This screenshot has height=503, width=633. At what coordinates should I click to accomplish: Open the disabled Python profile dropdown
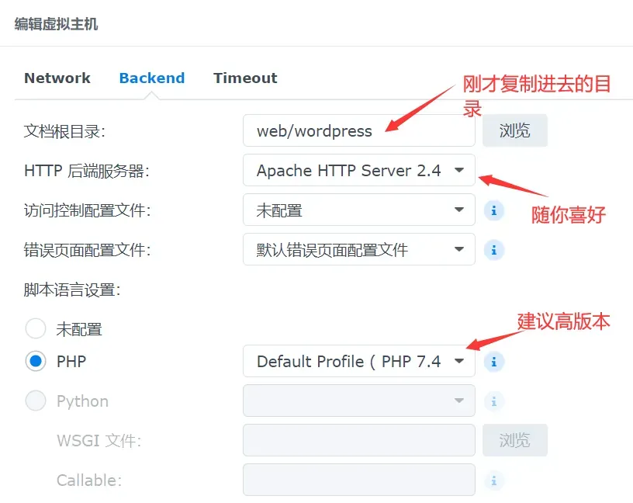coord(359,401)
